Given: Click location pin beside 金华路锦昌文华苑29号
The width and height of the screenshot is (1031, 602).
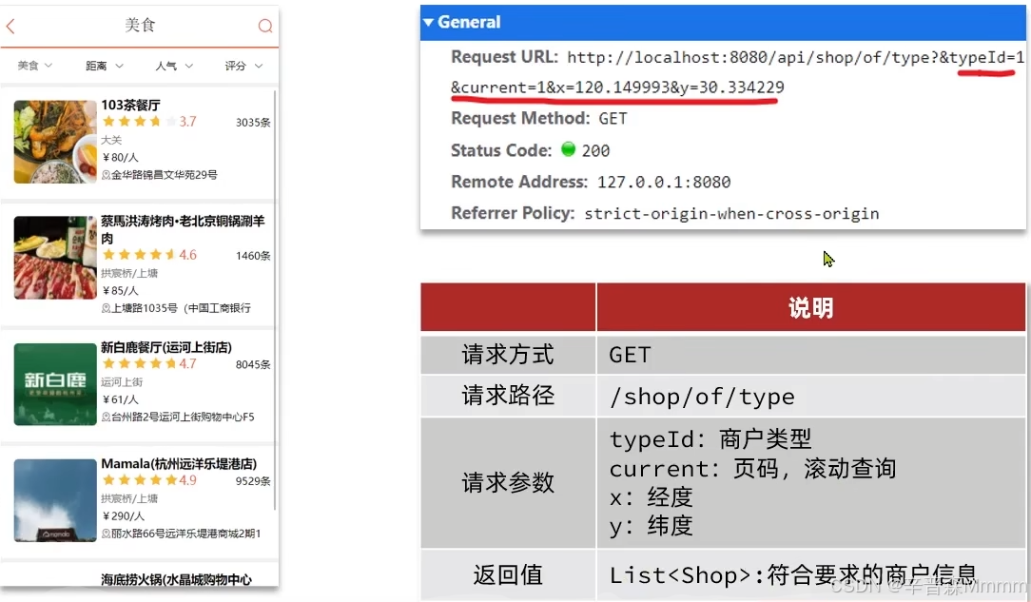Looking at the screenshot, I should tap(106, 175).
